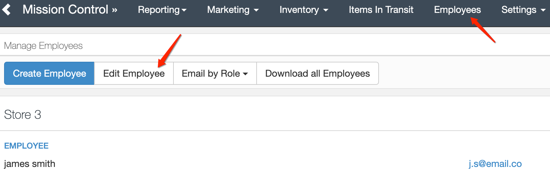Screen dimensions: 550x171
Task: Download all Employees list
Action: tap(318, 73)
